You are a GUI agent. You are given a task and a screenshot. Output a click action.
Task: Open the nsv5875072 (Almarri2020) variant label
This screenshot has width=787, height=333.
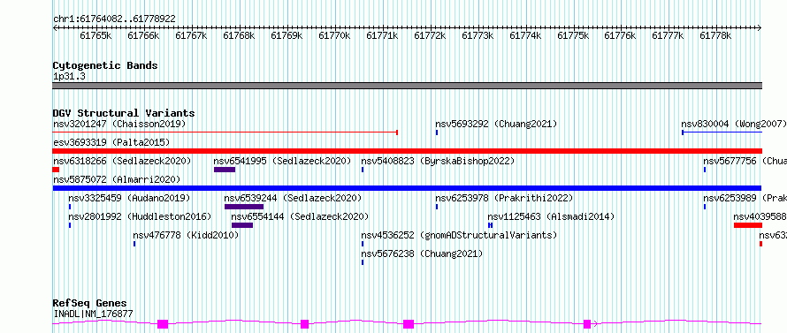coord(117,179)
